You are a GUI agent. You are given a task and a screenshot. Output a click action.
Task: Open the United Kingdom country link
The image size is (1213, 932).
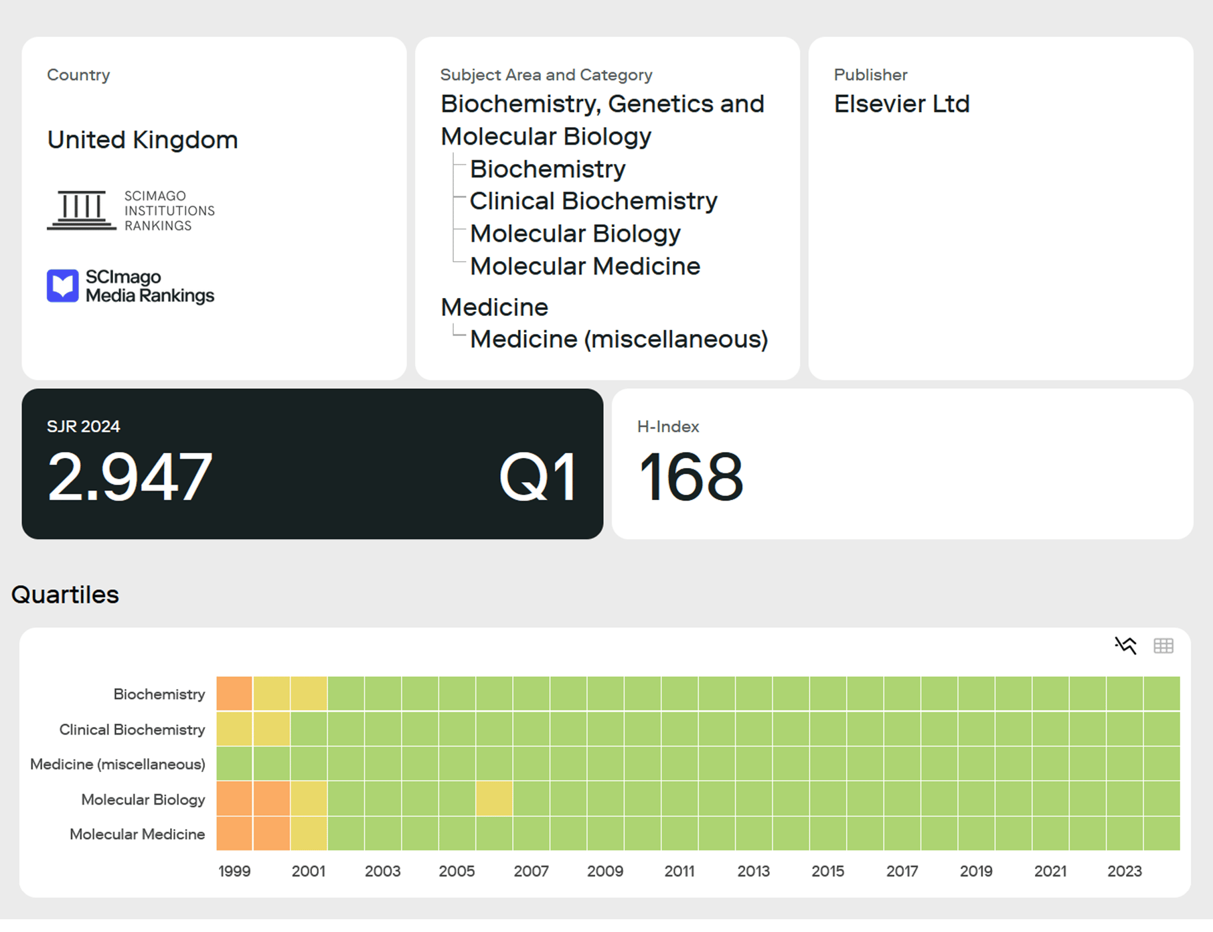point(143,140)
